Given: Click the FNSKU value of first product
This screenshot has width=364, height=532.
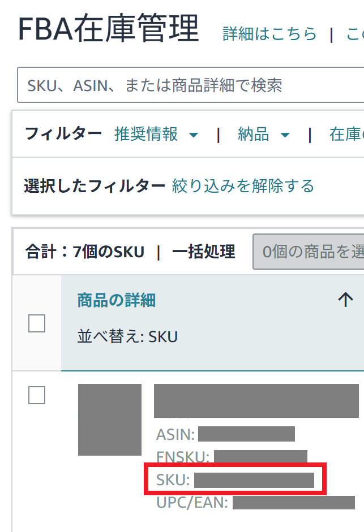Looking at the screenshot, I should point(260,457).
